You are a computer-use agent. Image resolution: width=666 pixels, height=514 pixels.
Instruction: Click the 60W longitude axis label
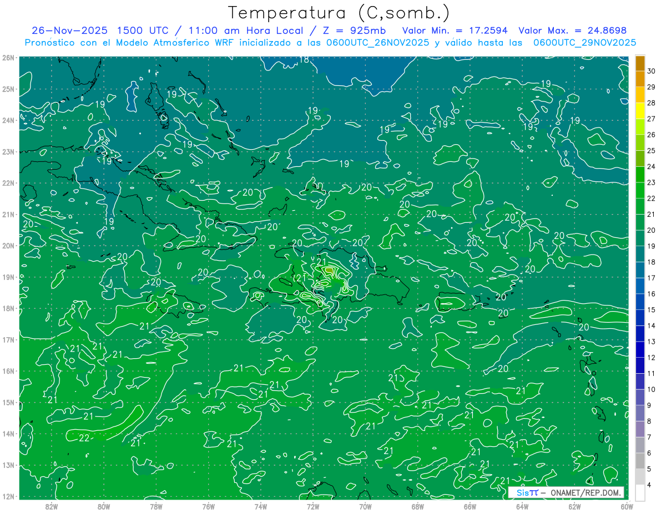pyautogui.click(x=627, y=507)
